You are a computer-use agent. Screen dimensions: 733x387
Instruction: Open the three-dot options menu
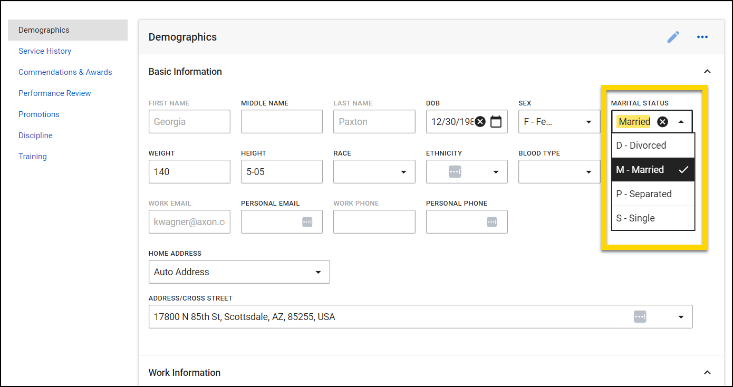[x=702, y=37]
